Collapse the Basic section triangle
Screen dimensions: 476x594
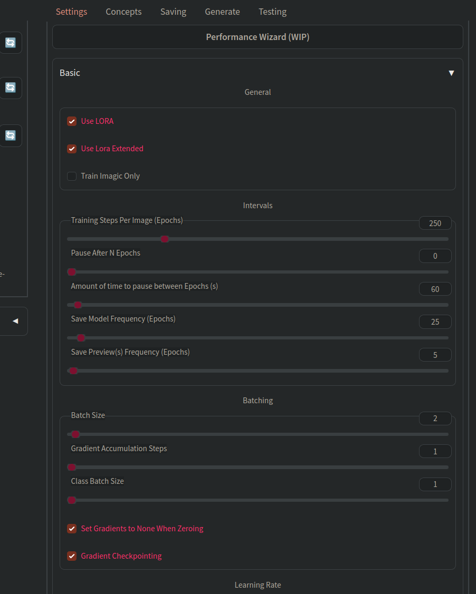click(451, 73)
